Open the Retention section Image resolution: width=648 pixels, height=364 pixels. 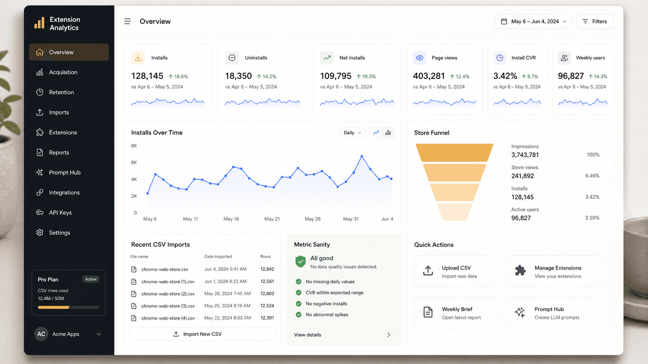pos(69,92)
